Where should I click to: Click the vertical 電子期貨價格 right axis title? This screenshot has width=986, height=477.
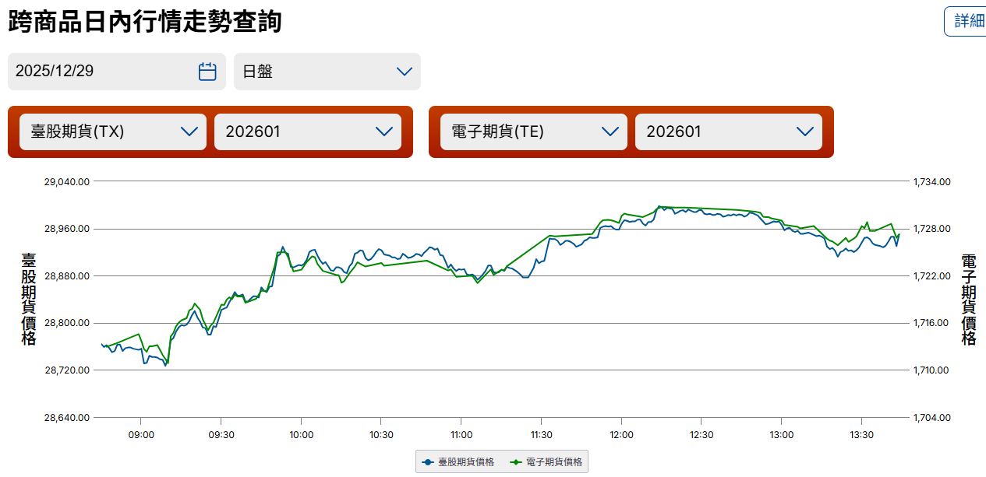click(x=969, y=299)
